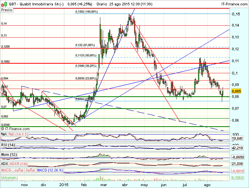Click the candlestick chart icon beside QBT
This screenshot has width=249, height=188.
point(4,4)
